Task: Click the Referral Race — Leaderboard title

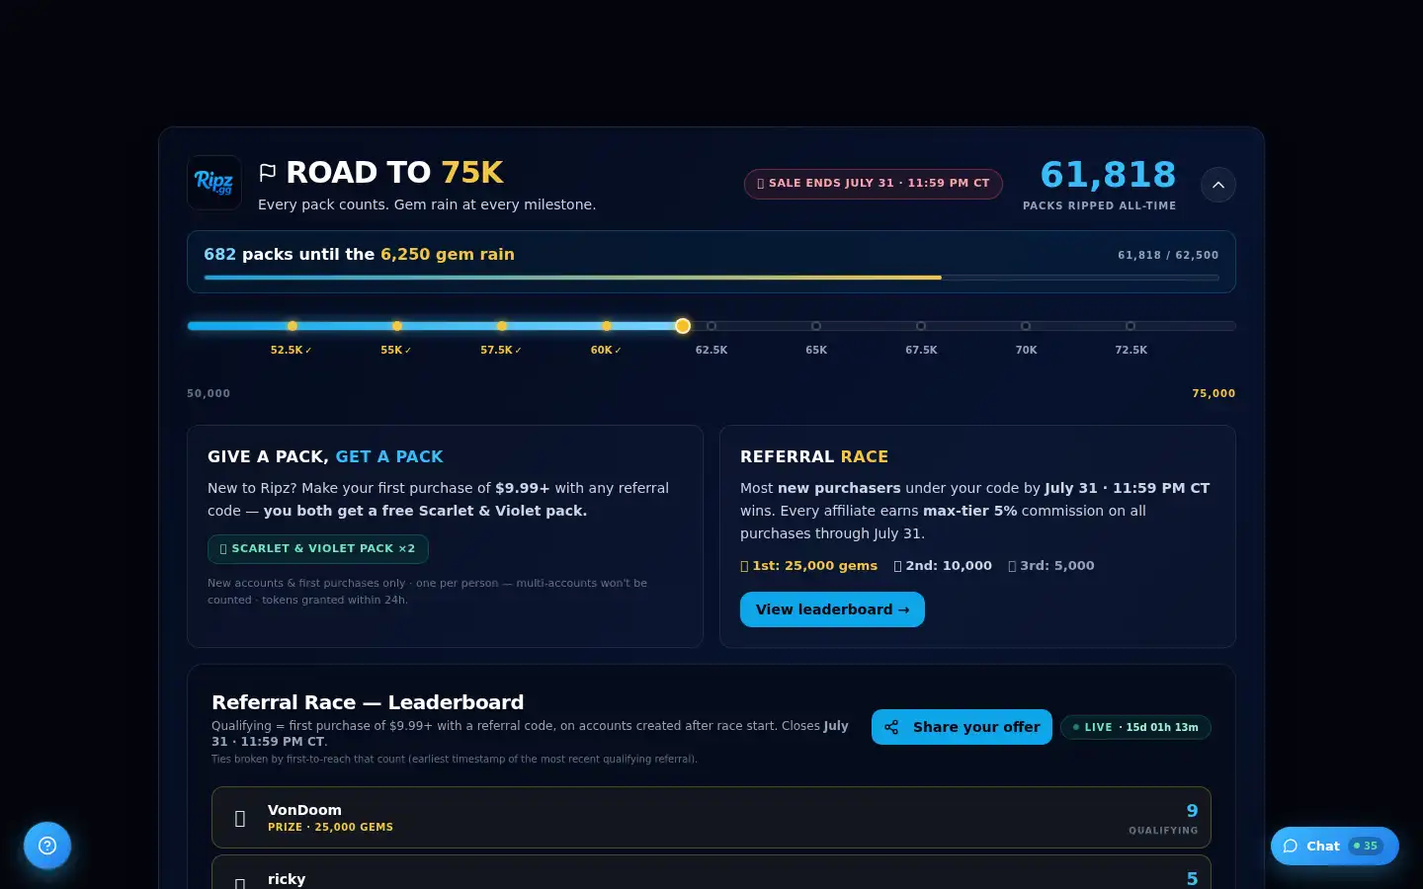Action: (x=368, y=702)
